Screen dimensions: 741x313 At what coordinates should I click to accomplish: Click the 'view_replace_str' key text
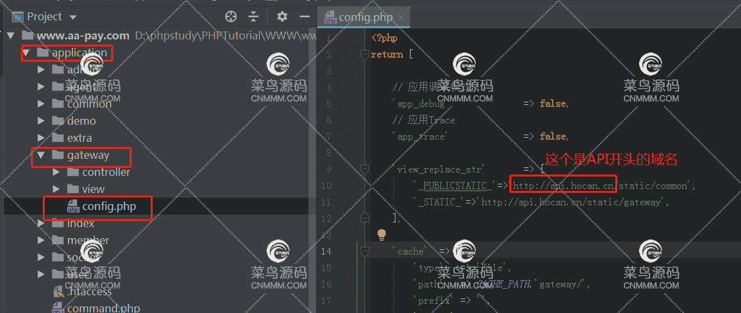(x=437, y=169)
